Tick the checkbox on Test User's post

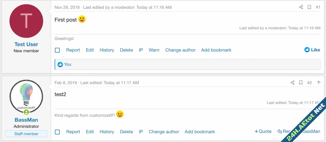coord(57,50)
